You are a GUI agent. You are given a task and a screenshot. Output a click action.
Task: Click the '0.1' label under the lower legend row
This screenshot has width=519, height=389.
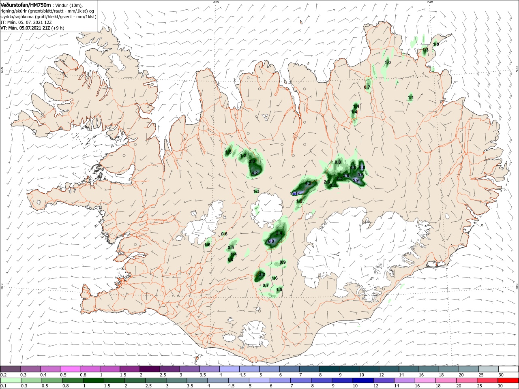[x=3, y=386]
